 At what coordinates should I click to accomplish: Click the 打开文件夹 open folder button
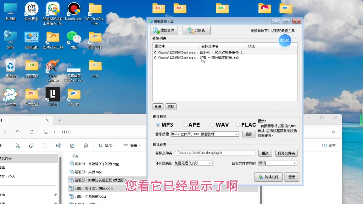coord(286,153)
